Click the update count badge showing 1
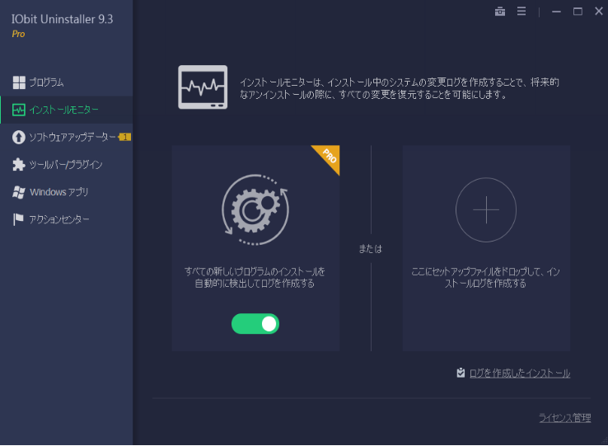 tap(124, 137)
